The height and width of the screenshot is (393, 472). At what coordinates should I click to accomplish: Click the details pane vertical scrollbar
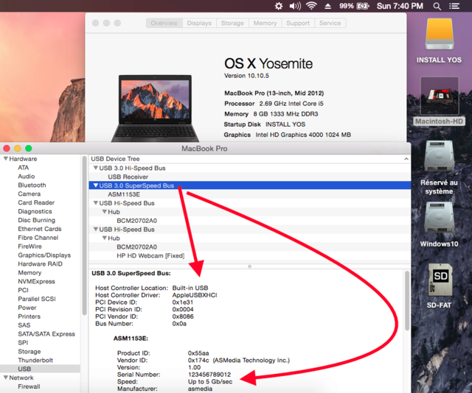[x=407, y=300]
